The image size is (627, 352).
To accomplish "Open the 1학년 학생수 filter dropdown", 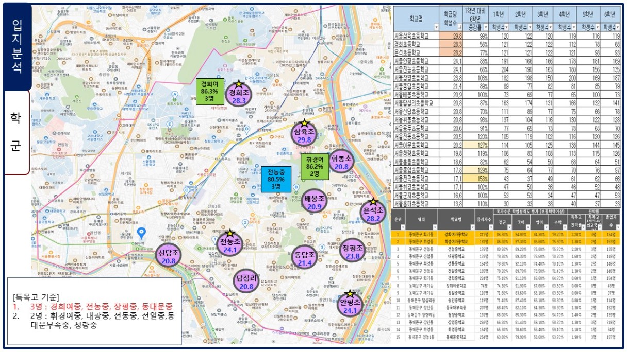I will click(506, 27).
